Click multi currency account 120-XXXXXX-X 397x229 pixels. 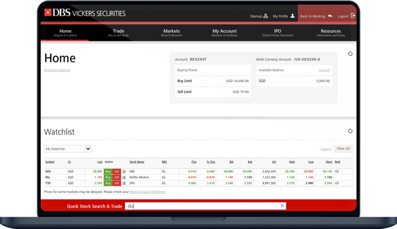coord(307,59)
